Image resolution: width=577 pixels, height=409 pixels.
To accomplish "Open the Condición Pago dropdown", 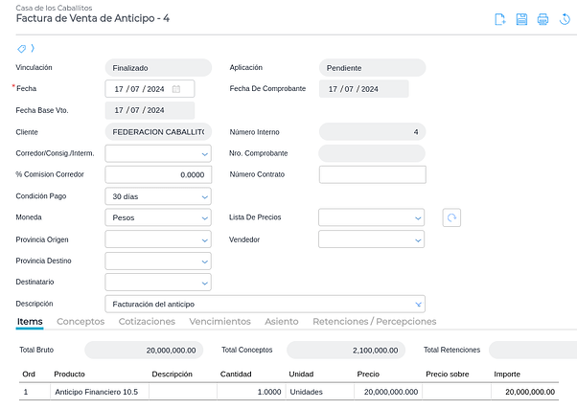I will pos(205,196).
